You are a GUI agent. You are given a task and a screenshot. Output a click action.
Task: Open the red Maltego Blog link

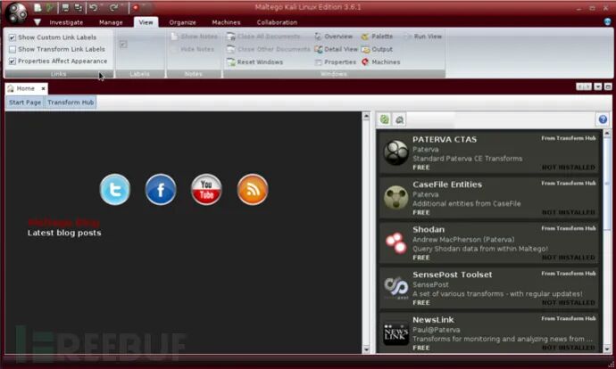coord(63,222)
